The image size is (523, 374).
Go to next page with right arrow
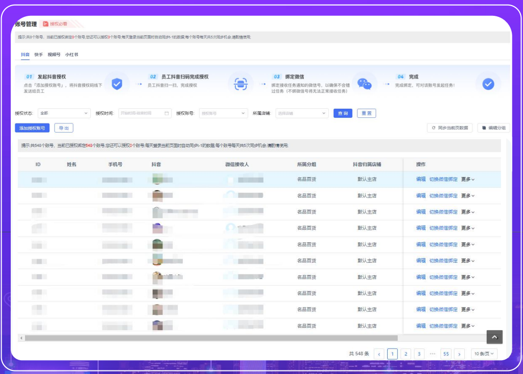459,354
